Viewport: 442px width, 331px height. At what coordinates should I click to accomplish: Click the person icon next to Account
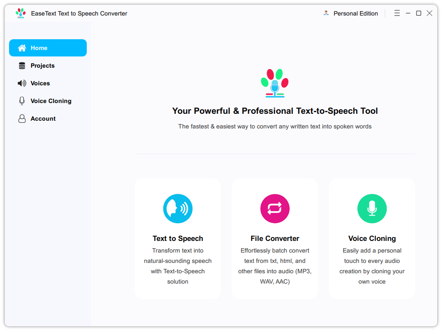tap(21, 119)
